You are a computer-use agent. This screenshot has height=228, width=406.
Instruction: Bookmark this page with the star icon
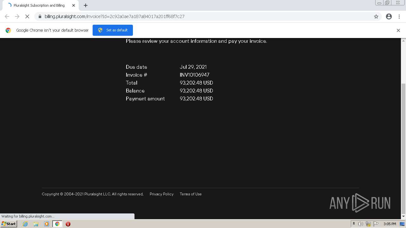[376, 16]
